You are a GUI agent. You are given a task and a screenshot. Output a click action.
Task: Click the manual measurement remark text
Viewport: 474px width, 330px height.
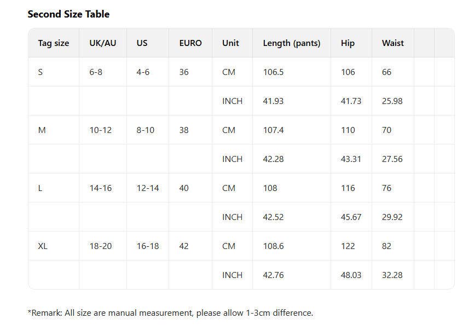click(x=170, y=313)
